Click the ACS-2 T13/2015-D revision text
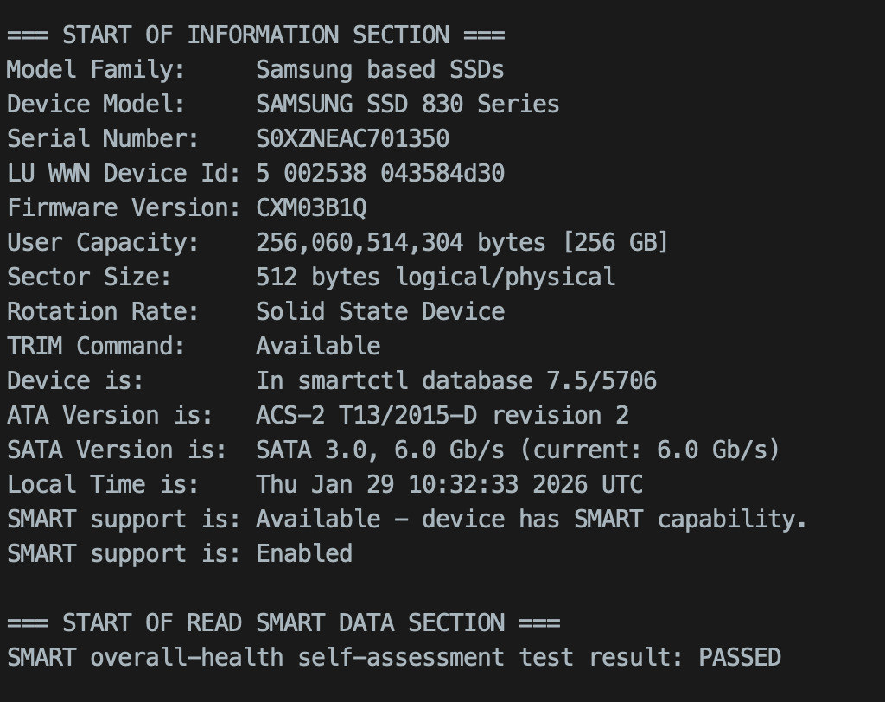The image size is (885, 702). coord(442,415)
